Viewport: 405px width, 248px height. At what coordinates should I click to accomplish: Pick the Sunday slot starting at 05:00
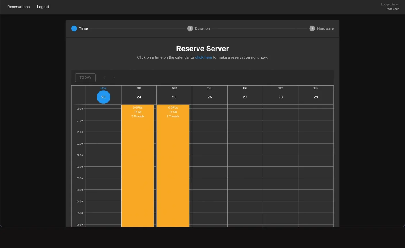316,219
